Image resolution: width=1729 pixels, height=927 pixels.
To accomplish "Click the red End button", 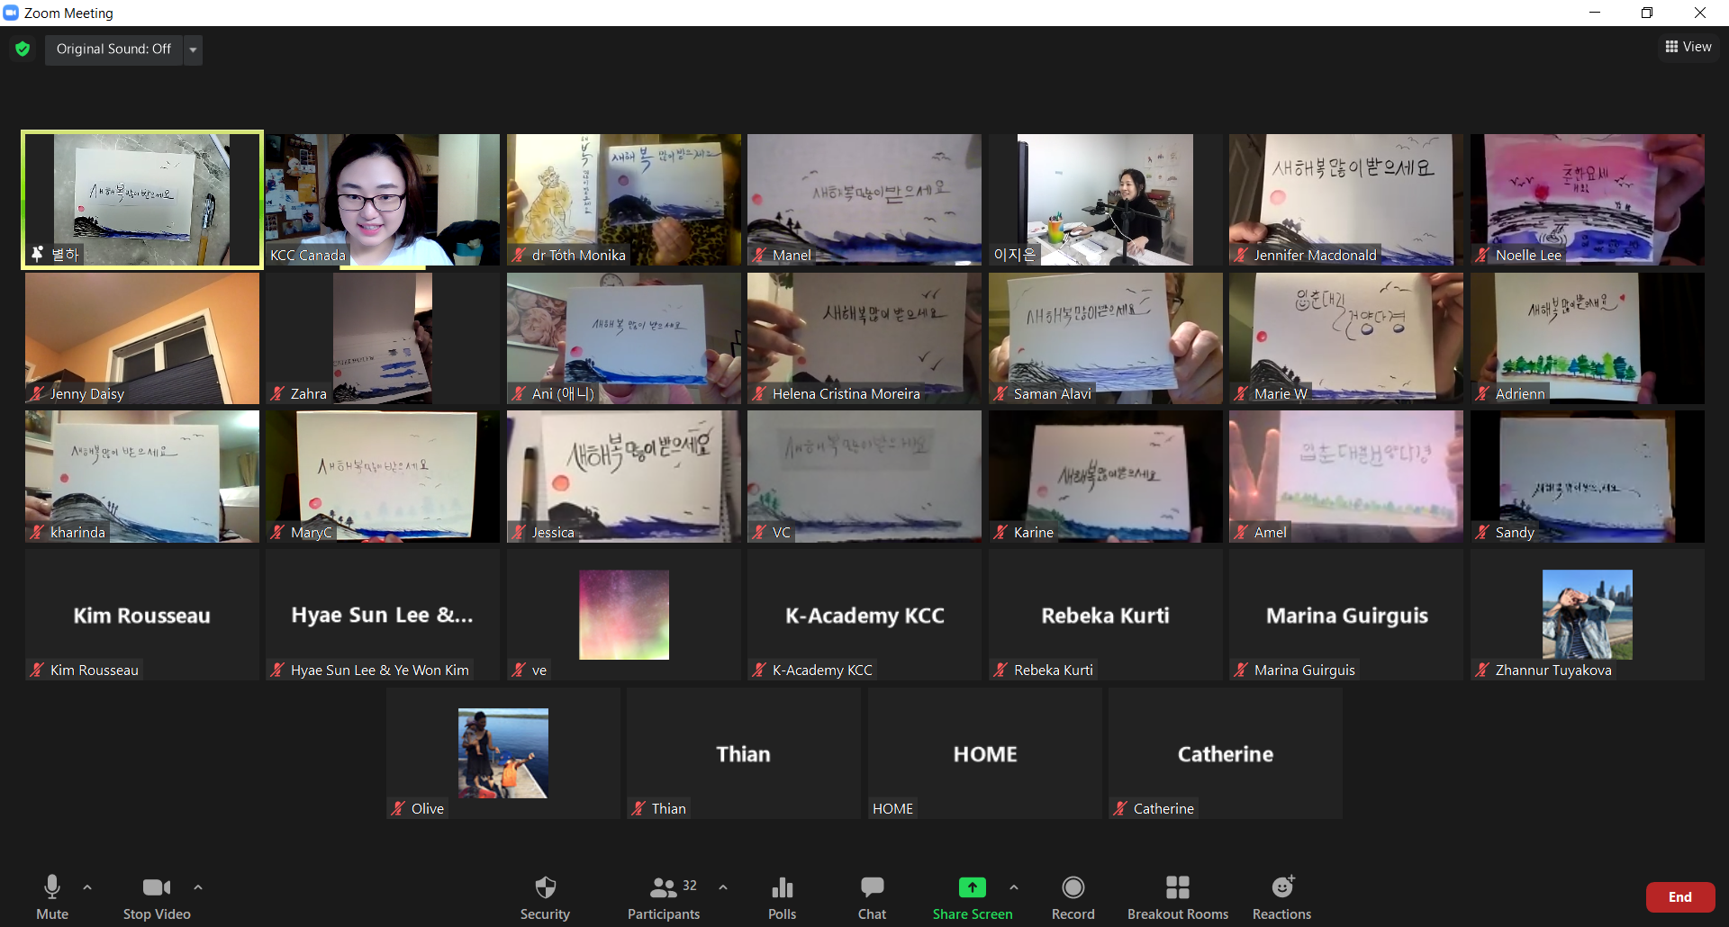I will tap(1679, 897).
